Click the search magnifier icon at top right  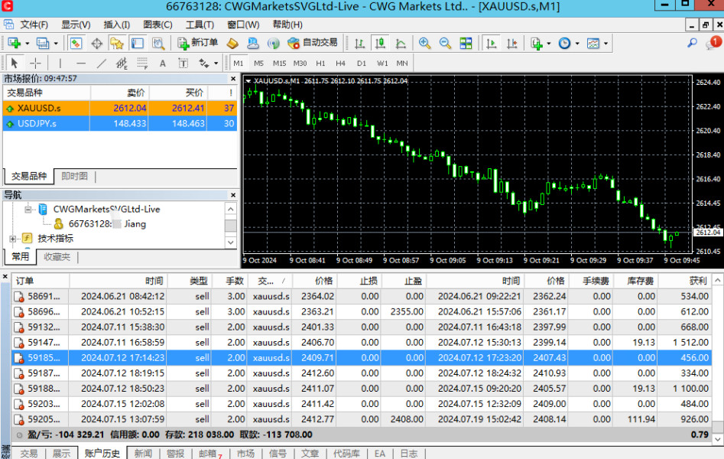[x=693, y=43]
